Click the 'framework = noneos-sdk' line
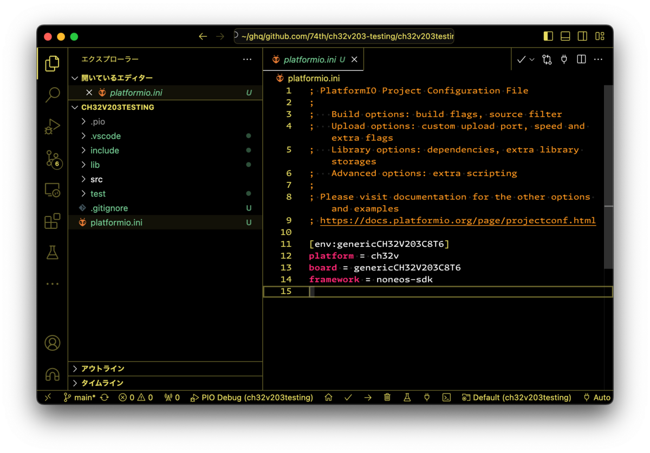650x453 pixels. pyautogui.click(x=371, y=279)
